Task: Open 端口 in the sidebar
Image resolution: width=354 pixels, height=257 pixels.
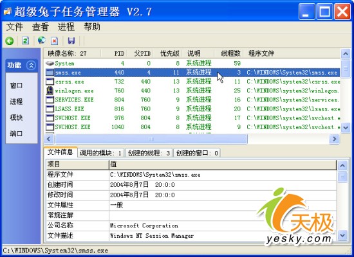Action: point(16,134)
